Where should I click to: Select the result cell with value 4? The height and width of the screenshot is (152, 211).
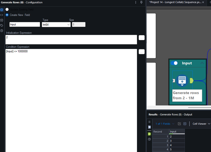[177, 145]
